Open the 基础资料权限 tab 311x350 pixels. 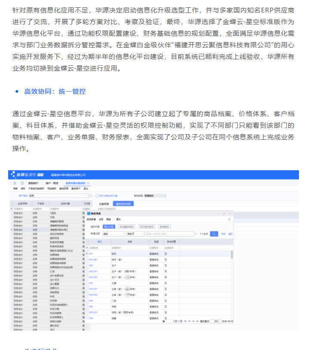click(x=123, y=204)
